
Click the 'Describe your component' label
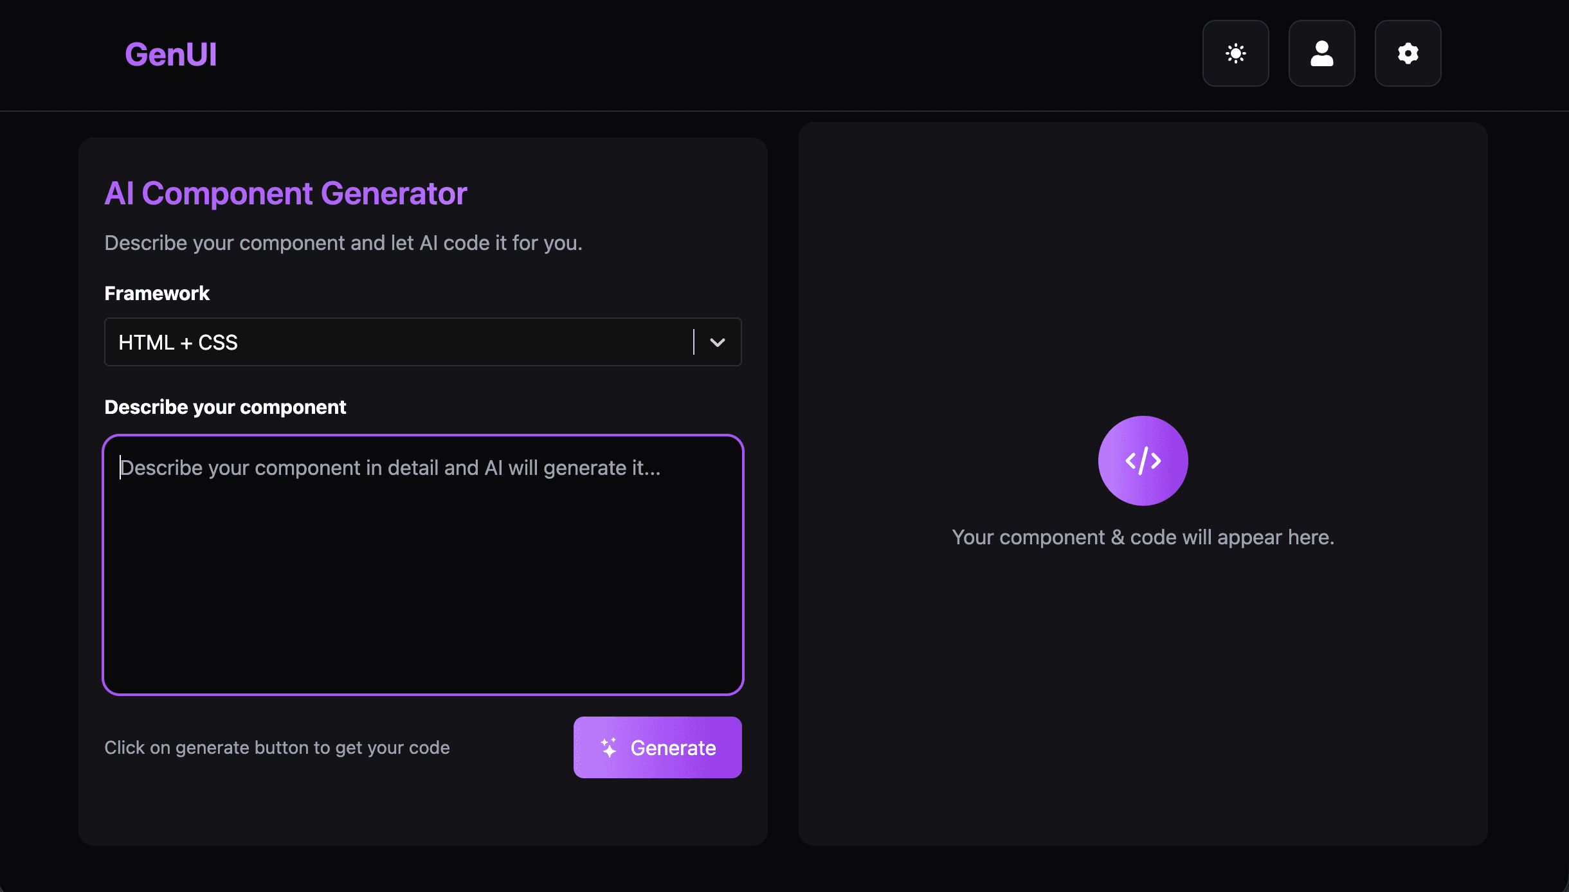(225, 407)
